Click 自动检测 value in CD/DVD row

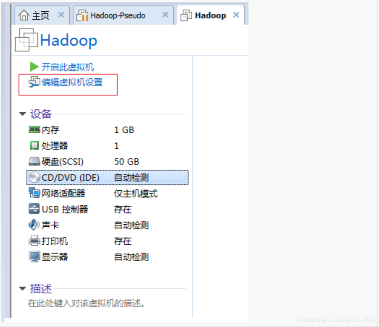pos(131,178)
